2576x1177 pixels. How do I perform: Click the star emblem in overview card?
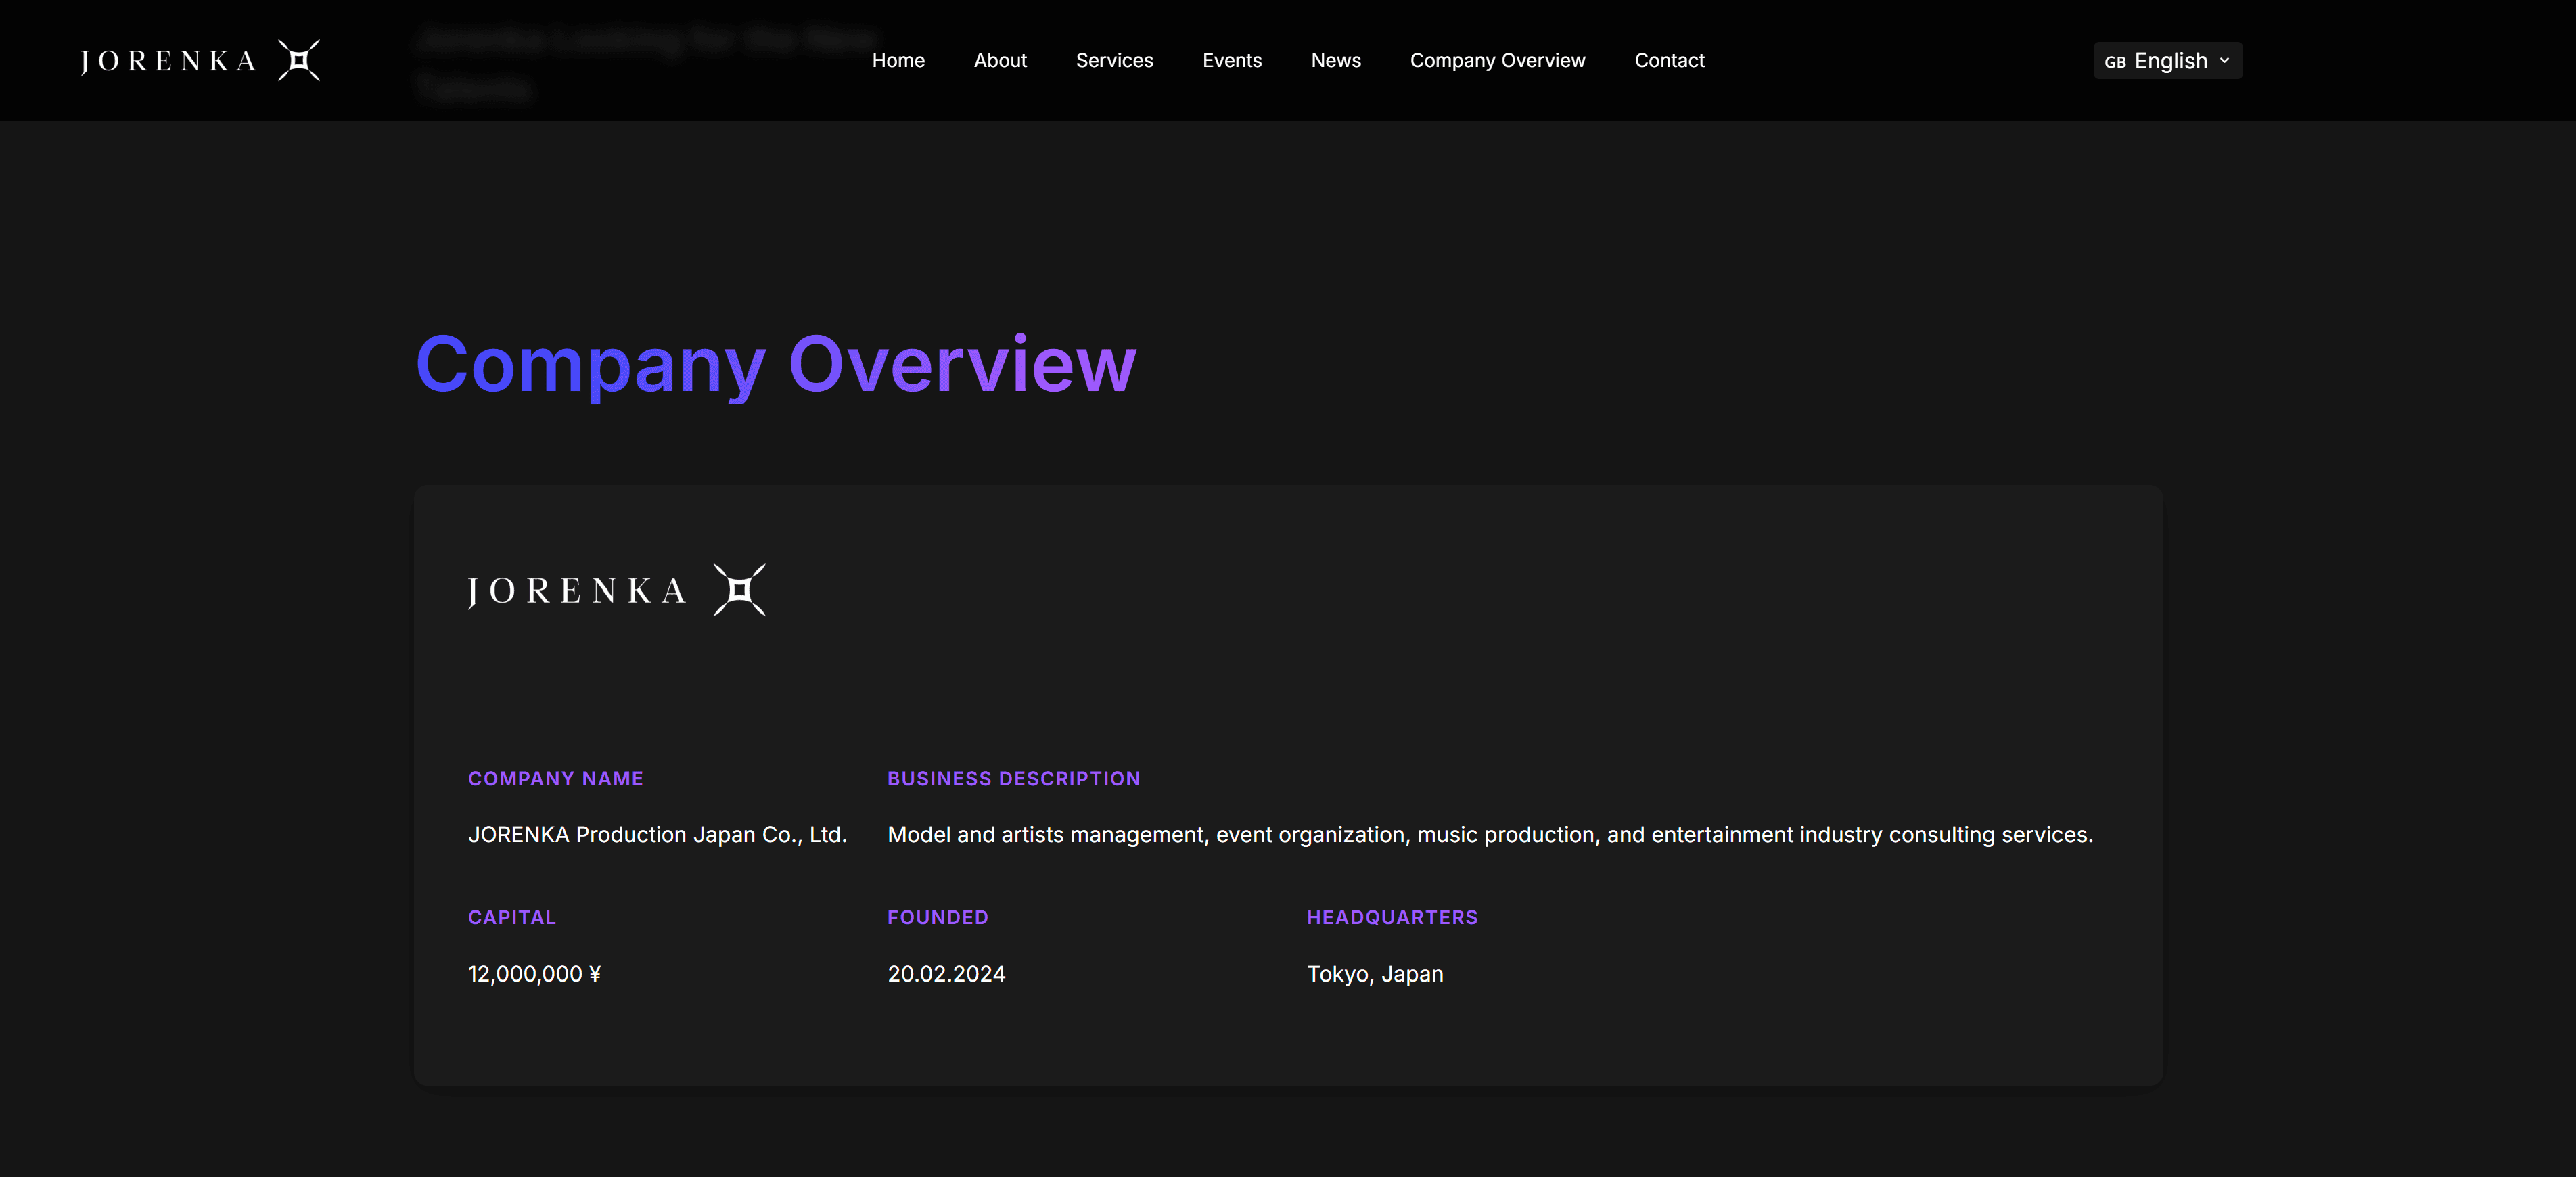[739, 590]
